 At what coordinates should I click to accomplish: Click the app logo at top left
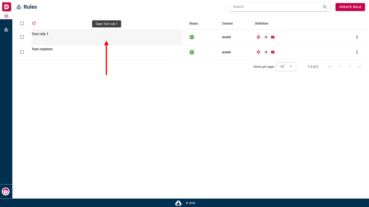7,7
